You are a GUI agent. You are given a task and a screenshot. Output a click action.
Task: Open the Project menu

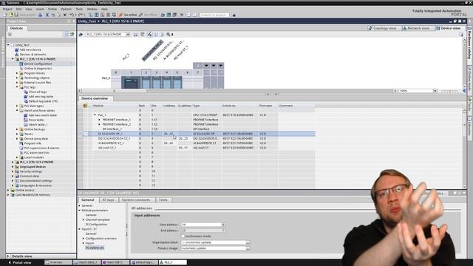point(7,9)
